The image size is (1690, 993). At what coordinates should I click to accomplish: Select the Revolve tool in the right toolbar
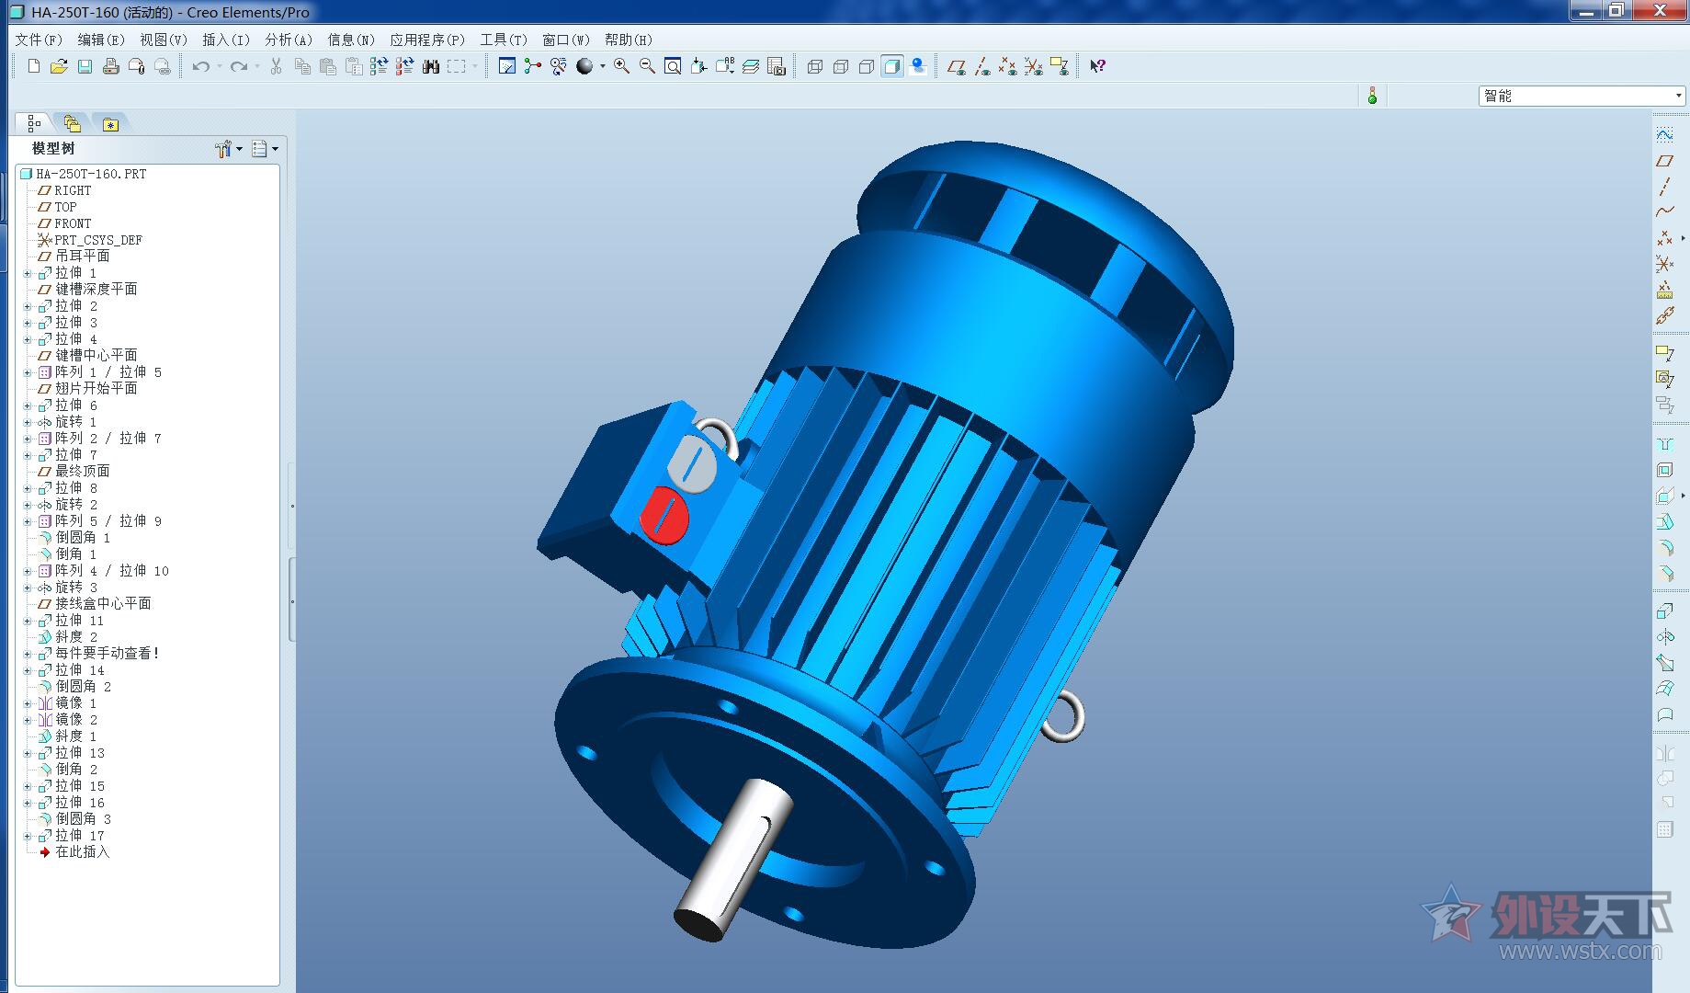pyautogui.click(x=1664, y=636)
